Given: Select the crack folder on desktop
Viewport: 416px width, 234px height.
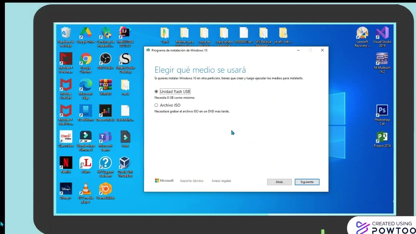Looking at the screenshot, I should [125, 85].
